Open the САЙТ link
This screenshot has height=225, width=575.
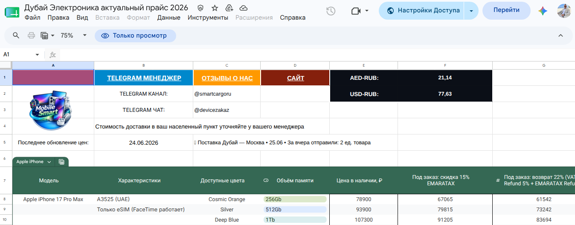(295, 78)
